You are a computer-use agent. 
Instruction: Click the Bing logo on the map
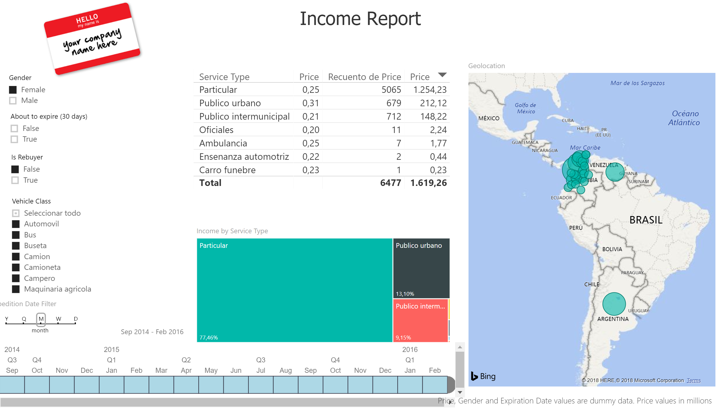[x=483, y=376]
